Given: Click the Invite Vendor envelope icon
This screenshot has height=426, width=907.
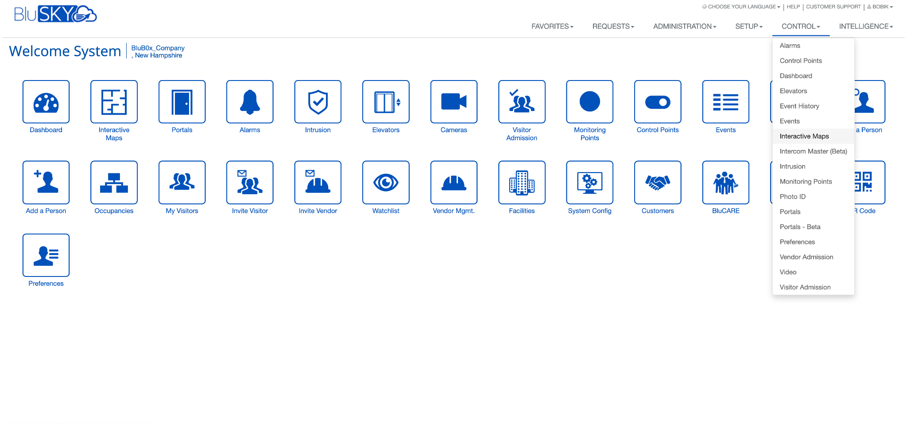Looking at the screenshot, I should [318, 182].
